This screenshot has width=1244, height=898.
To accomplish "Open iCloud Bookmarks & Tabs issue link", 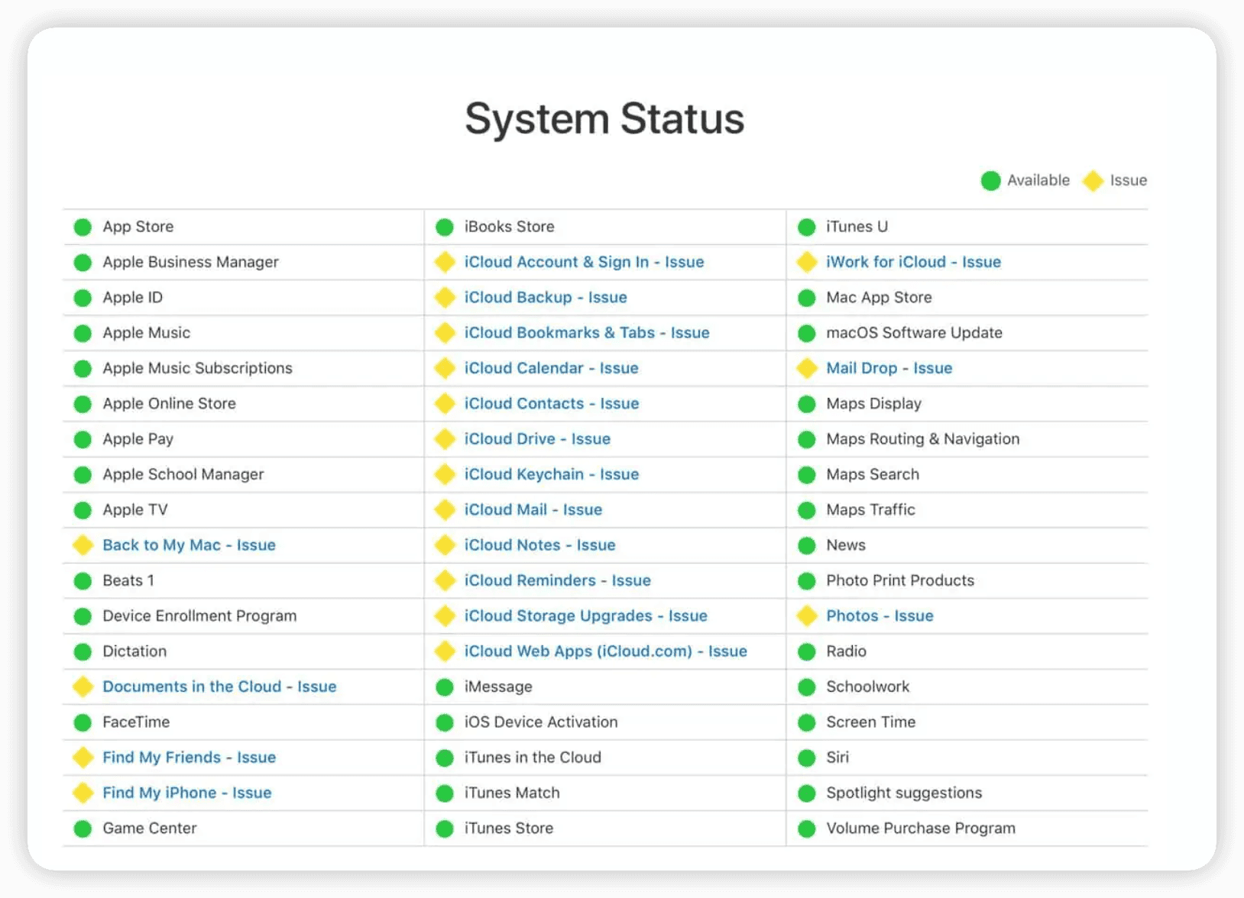I will point(587,333).
